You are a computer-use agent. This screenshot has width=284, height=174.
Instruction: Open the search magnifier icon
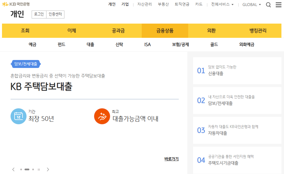268,5
